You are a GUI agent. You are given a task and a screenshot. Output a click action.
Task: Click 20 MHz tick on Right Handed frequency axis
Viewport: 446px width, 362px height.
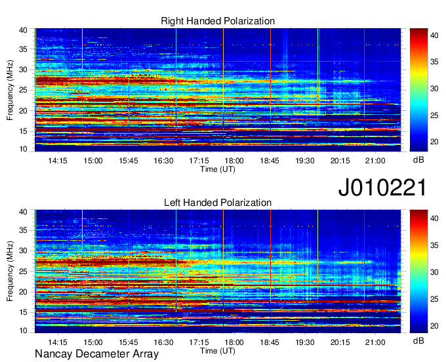pos(23,111)
